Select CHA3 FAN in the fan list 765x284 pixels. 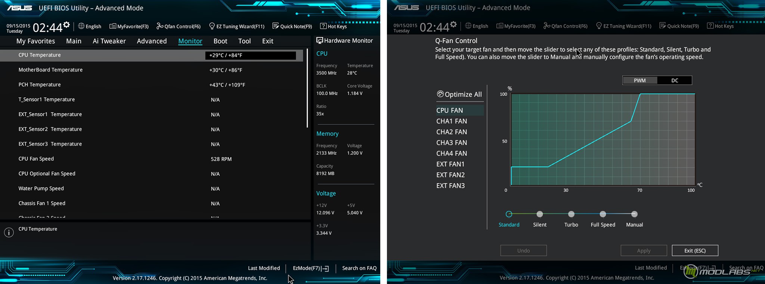452,143
